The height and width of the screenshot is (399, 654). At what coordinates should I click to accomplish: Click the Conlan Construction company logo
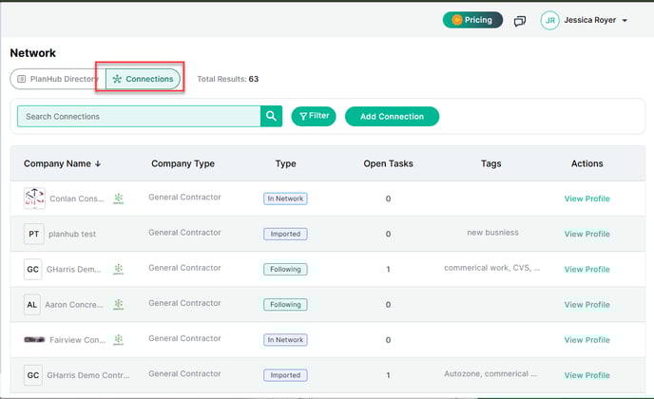tap(33, 199)
